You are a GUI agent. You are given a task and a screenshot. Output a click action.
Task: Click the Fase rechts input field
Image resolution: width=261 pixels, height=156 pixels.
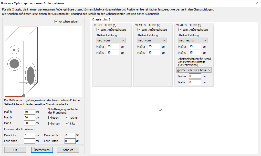70,135
